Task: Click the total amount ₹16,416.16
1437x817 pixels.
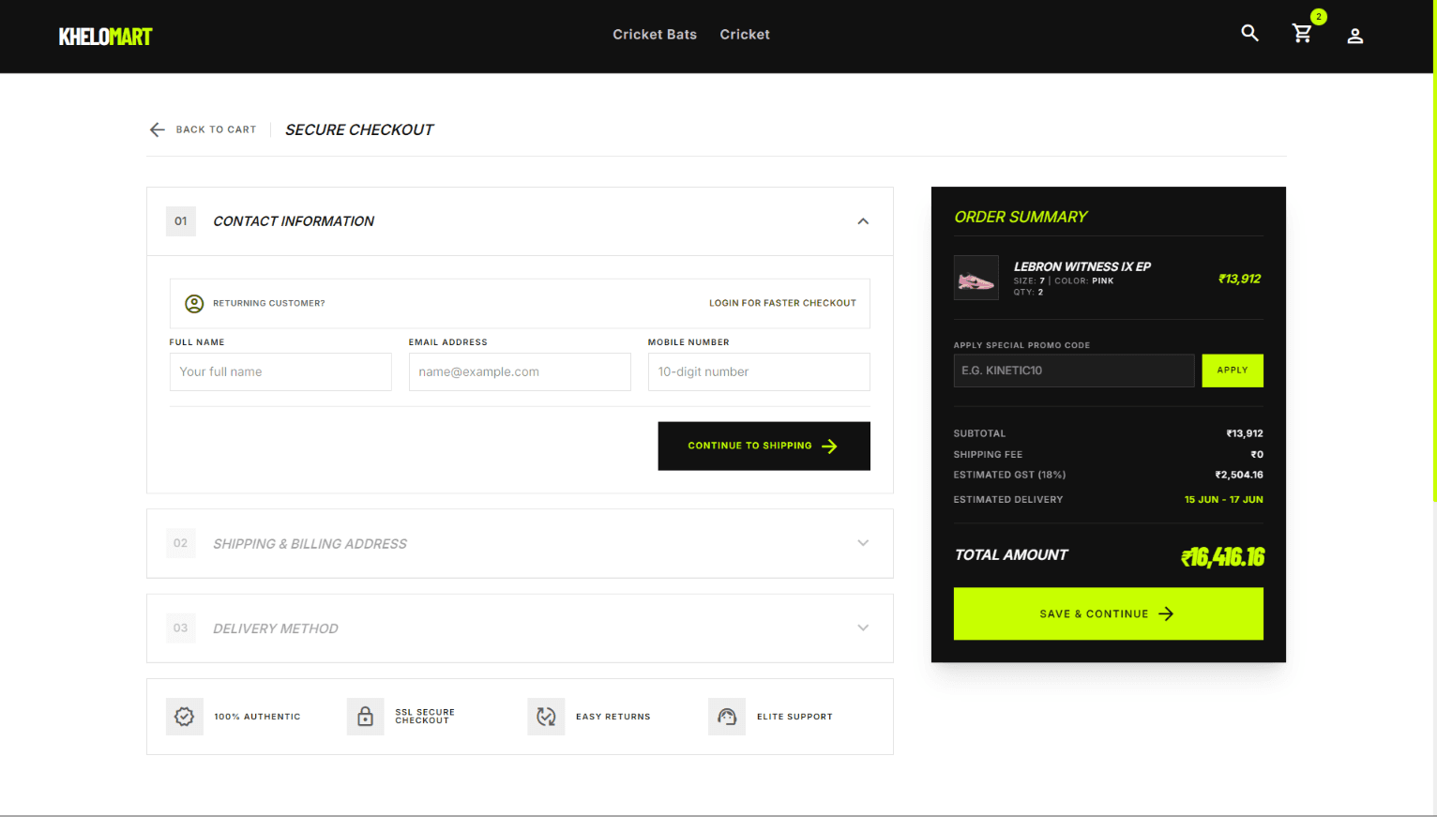Action: [1222, 557]
